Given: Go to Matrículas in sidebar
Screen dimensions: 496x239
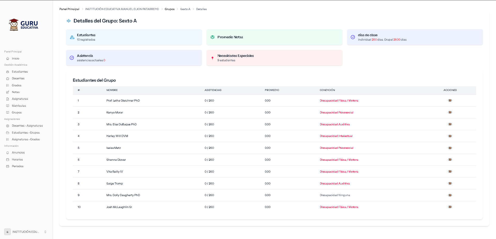Looking at the screenshot, I should [x=19, y=106].
